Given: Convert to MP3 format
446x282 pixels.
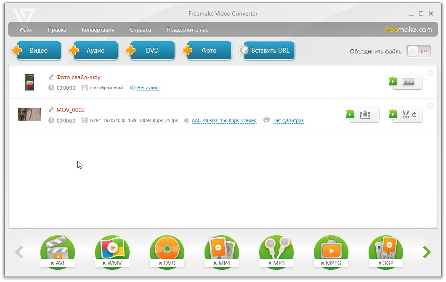Looking at the screenshot, I should [x=276, y=252].
